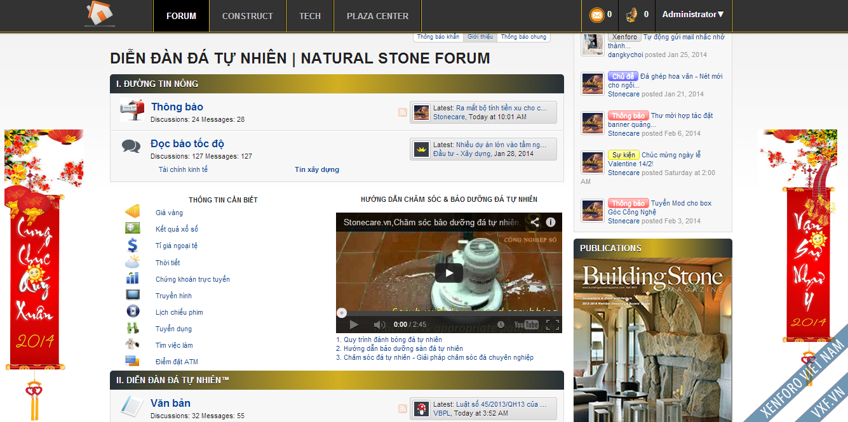Click the Chủ đề prefix label
Image resolution: width=848 pixels, height=422 pixels.
tap(623, 76)
